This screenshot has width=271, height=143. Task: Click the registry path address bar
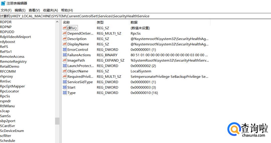pyautogui.click(x=135, y=16)
